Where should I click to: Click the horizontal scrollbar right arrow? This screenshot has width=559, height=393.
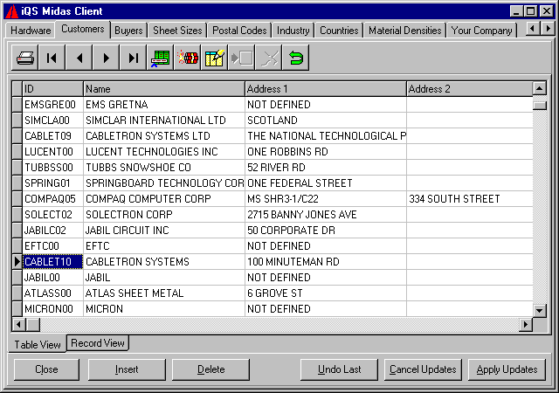[x=526, y=325]
